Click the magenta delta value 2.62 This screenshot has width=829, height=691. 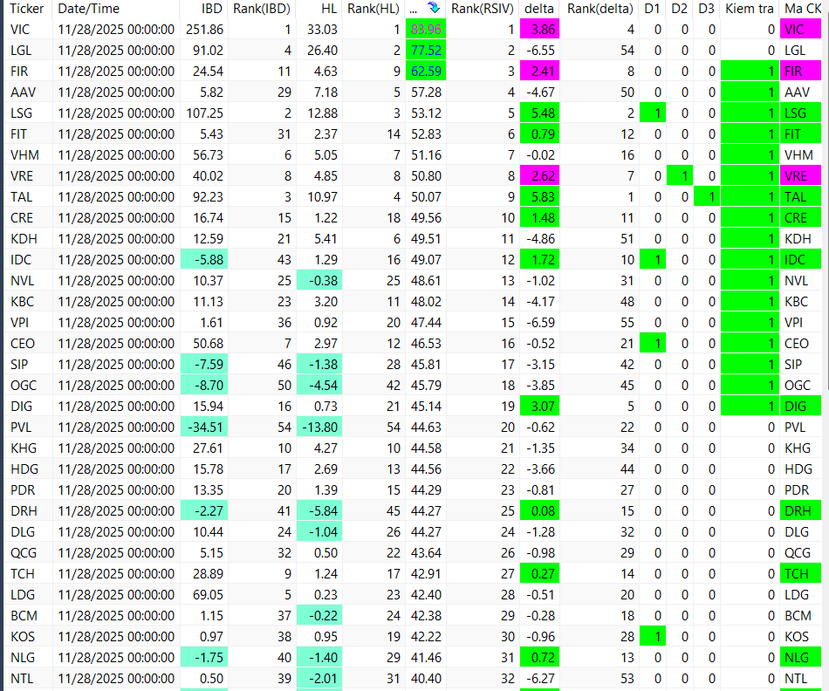[x=540, y=176]
